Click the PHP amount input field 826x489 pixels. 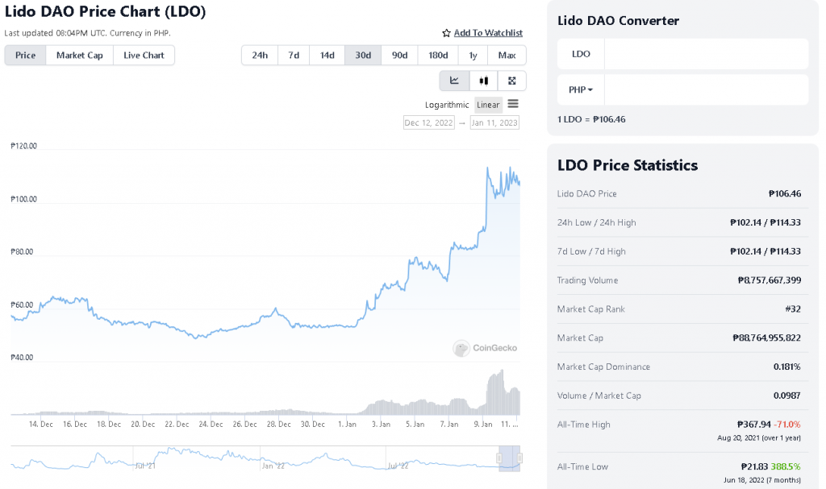coord(706,89)
